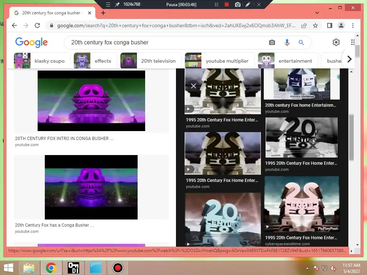Screen dimensions: 367x275
Task: Open 20th Century Fox has a Conga Busher link
Action: (54, 225)
